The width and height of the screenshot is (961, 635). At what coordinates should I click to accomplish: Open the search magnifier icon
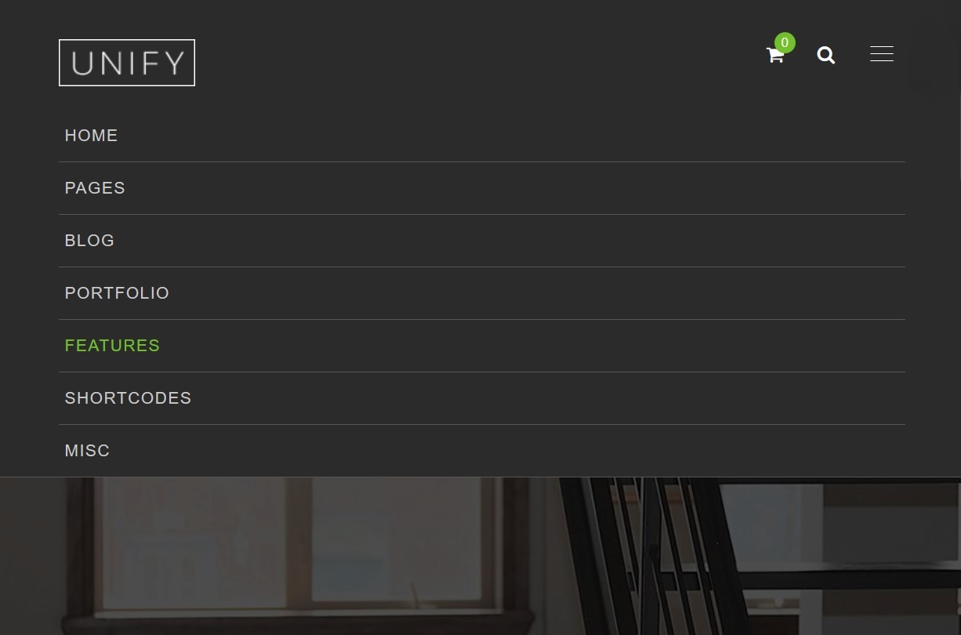pyautogui.click(x=825, y=55)
